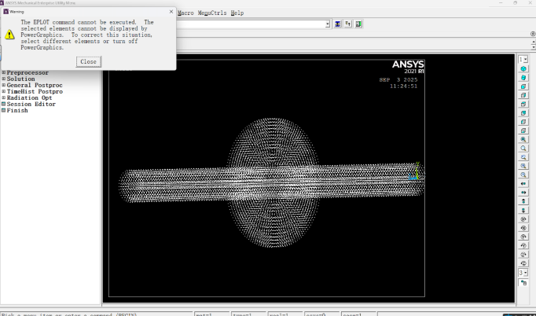Open the Help menu
Viewport: 536px width, 316px height.
pyautogui.click(x=237, y=13)
